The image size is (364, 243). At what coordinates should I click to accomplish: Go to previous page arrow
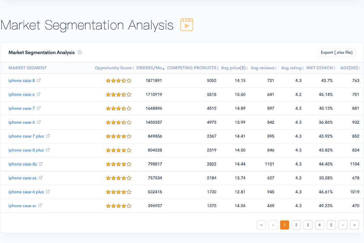[273, 225]
